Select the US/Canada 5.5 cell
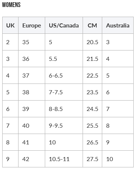 pyautogui.click(x=64, y=59)
